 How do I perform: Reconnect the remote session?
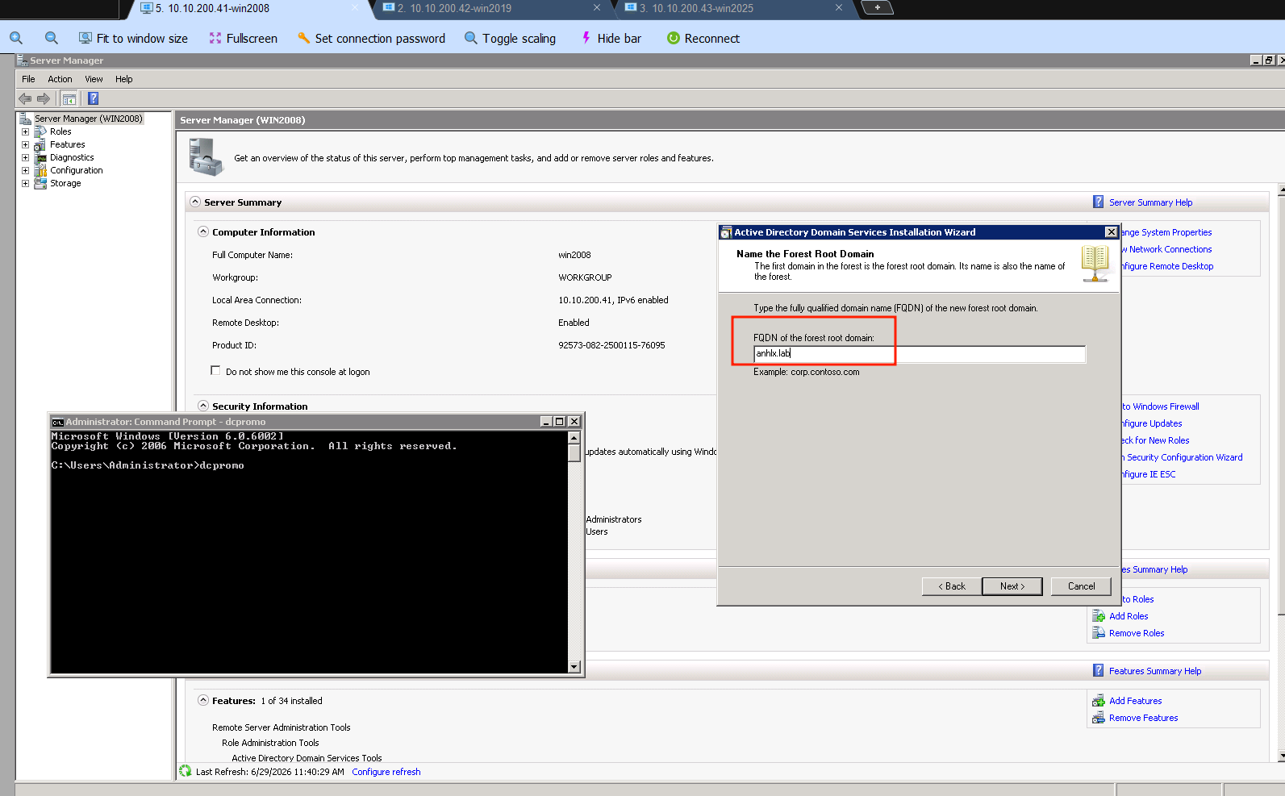(703, 38)
